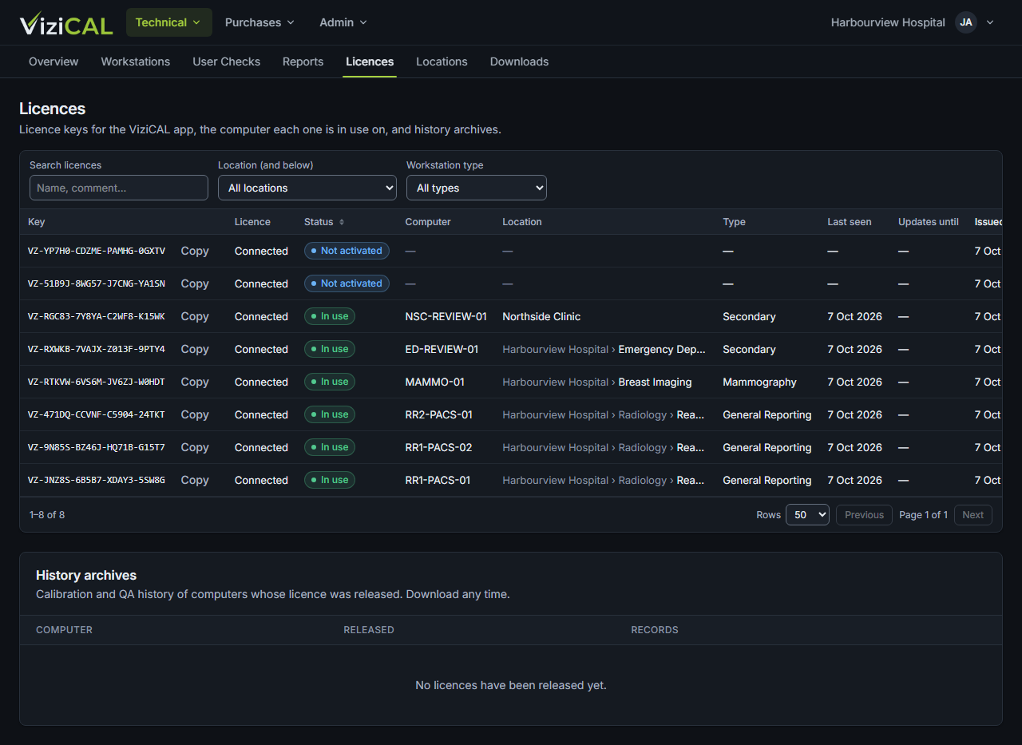Click the Last seen column header

click(x=850, y=222)
